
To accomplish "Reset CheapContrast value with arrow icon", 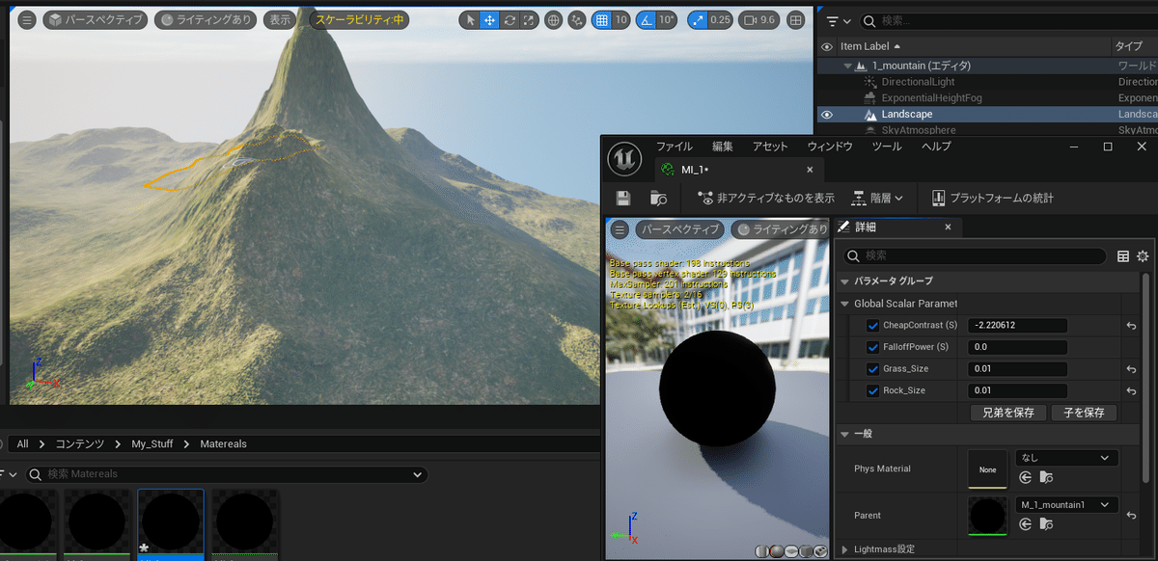I will point(1130,326).
